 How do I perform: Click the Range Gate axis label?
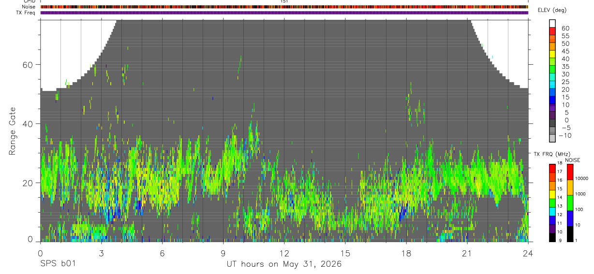click(14, 131)
